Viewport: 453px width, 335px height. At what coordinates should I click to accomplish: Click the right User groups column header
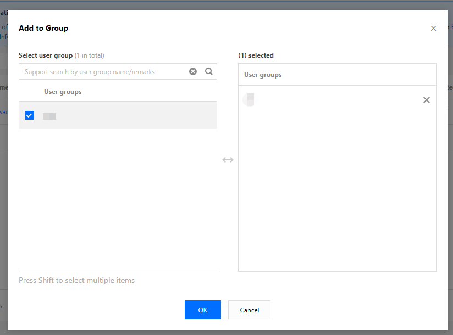click(263, 75)
